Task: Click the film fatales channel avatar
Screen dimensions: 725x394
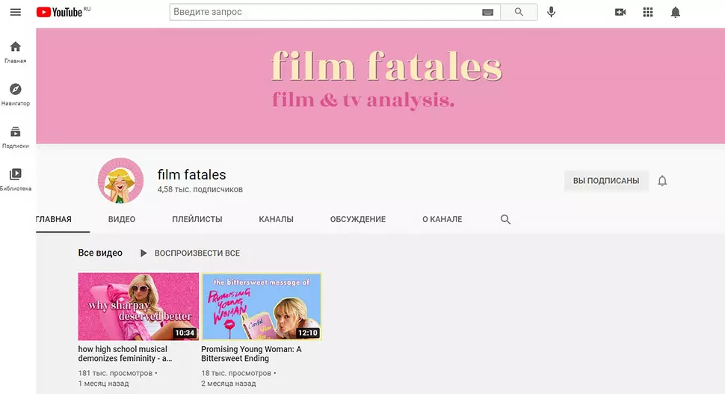Action: (120, 180)
